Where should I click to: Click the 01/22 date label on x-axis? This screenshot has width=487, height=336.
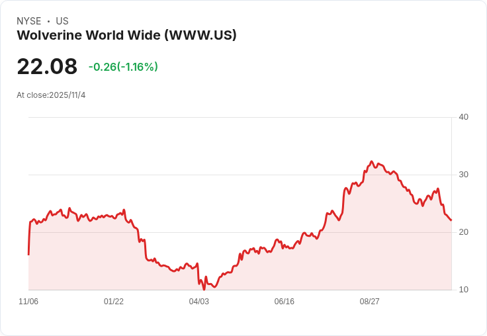pos(114,301)
